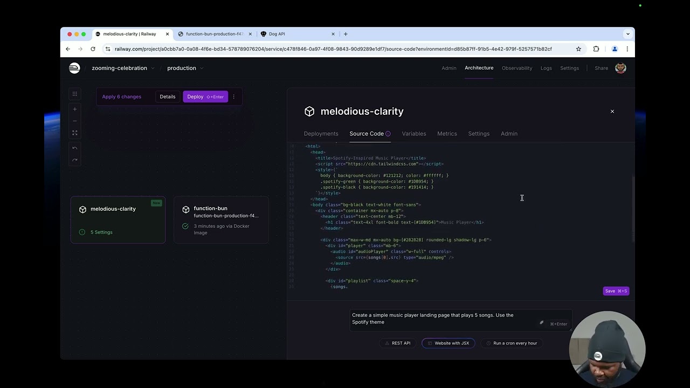Choose the REST API template chip
Viewport: 690px width, 388px height.
coord(397,343)
